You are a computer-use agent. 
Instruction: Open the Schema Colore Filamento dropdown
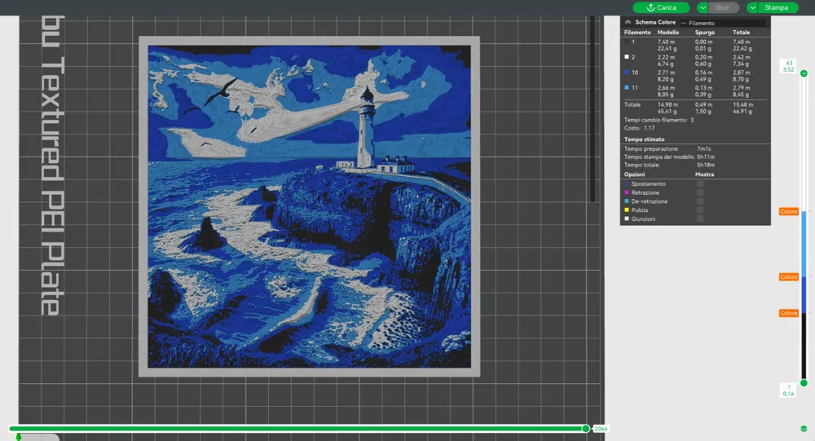tap(723, 23)
